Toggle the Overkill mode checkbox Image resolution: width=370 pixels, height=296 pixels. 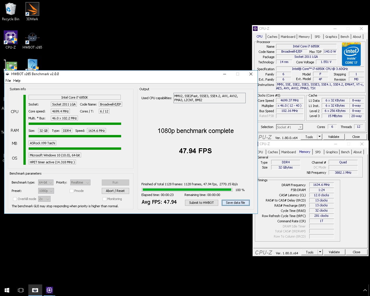pyautogui.click(x=15, y=199)
